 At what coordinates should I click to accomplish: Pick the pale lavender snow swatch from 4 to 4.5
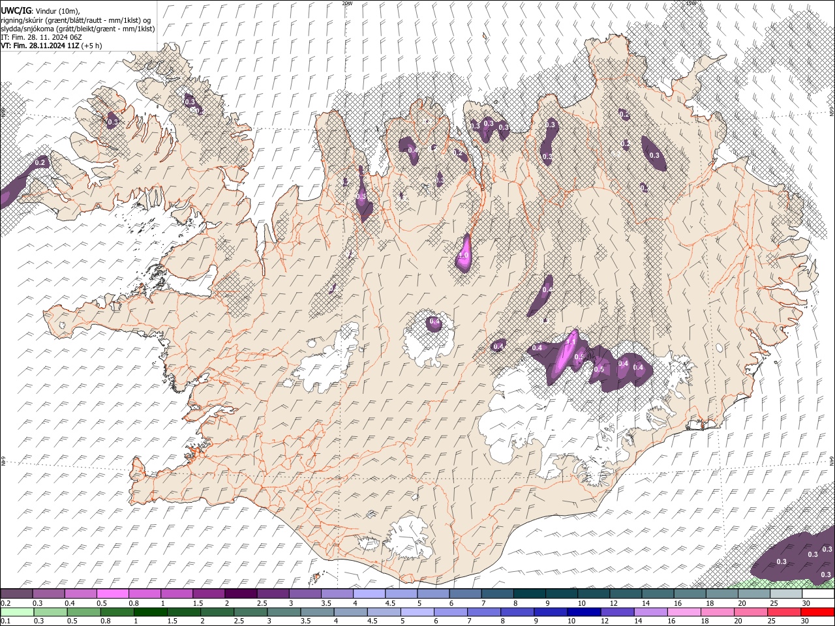368,594
